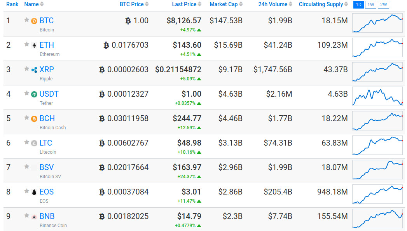Open the BCH sparkline chart

coord(377,121)
